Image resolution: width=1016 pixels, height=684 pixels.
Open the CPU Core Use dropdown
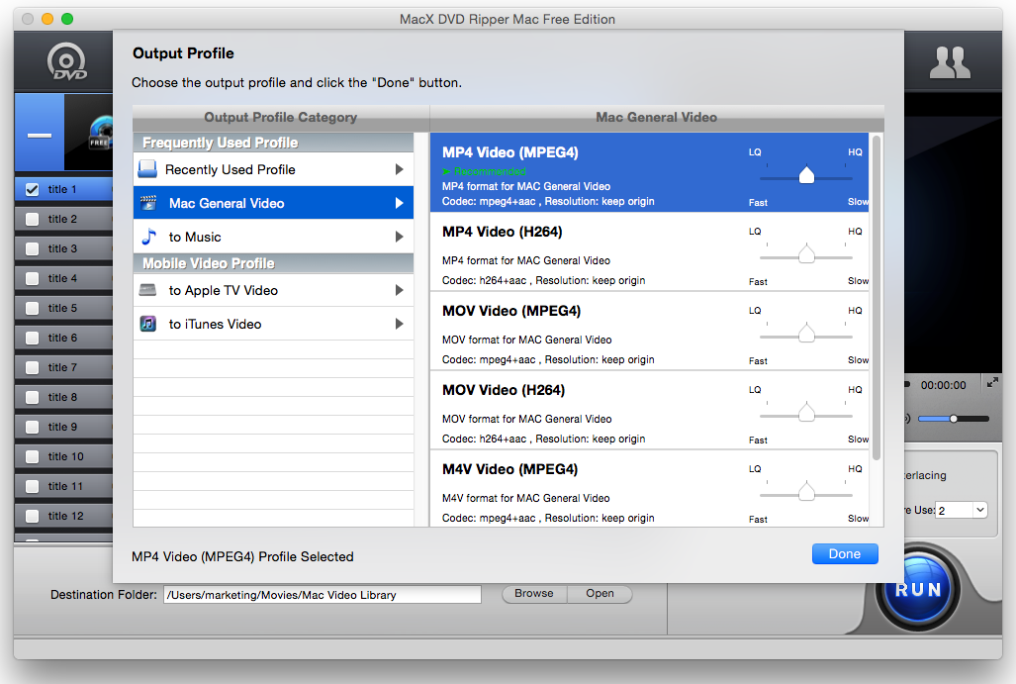(979, 510)
